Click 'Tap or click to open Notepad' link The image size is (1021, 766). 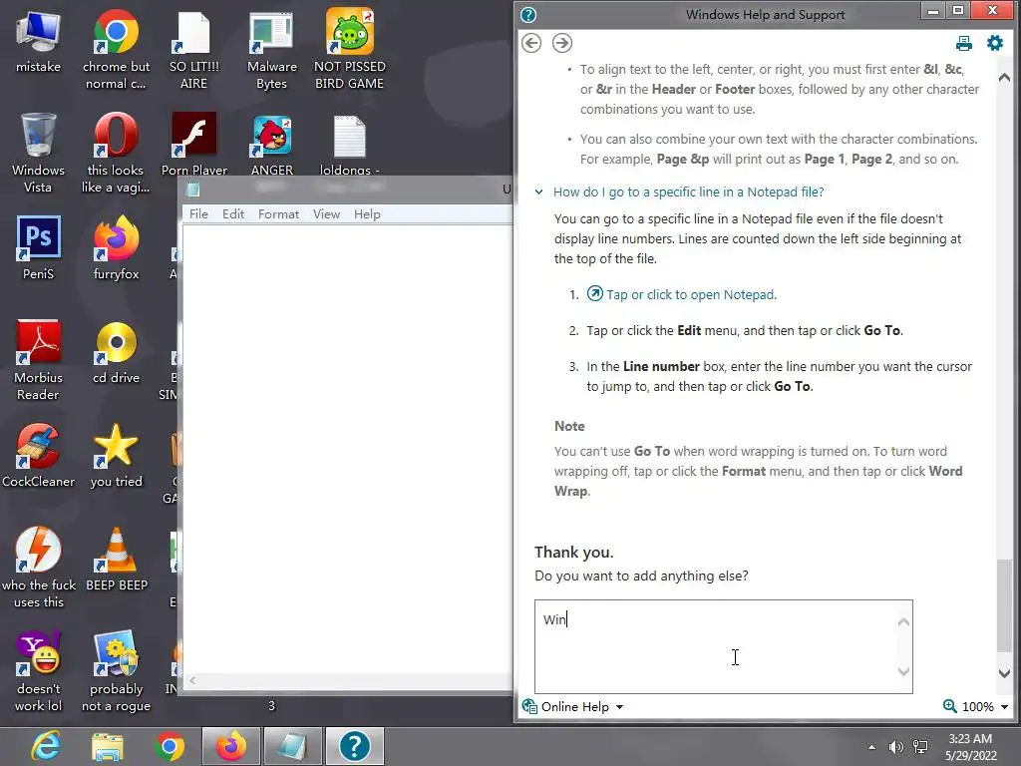tap(691, 294)
